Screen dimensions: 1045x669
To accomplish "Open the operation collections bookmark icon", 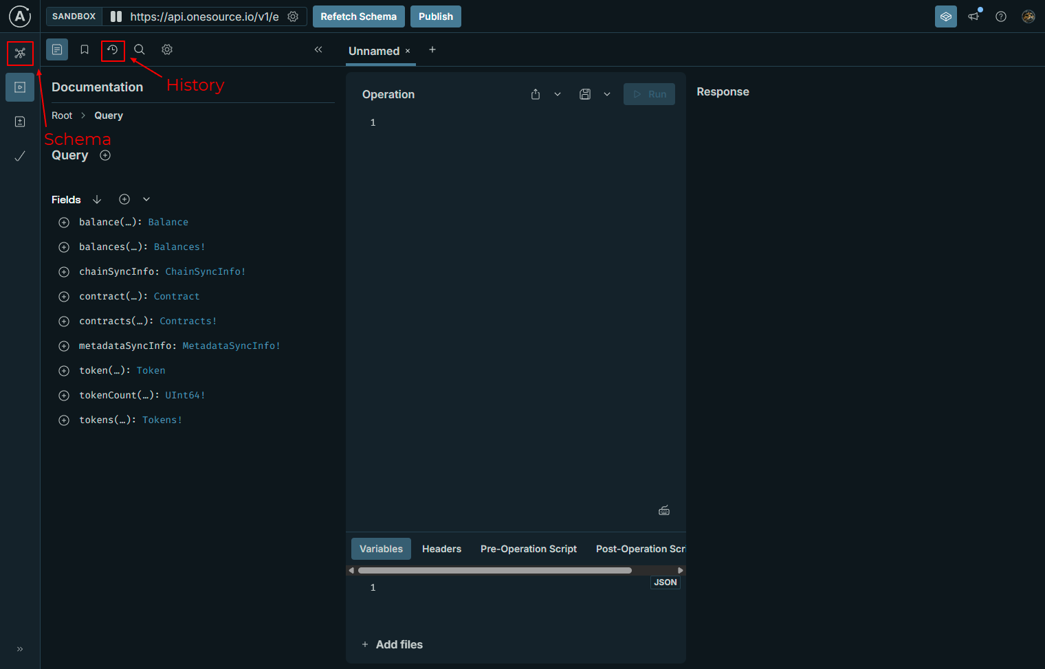I will click(85, 49).
